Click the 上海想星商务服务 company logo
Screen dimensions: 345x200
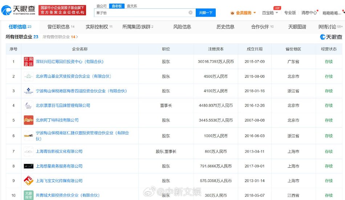point(28,166)
